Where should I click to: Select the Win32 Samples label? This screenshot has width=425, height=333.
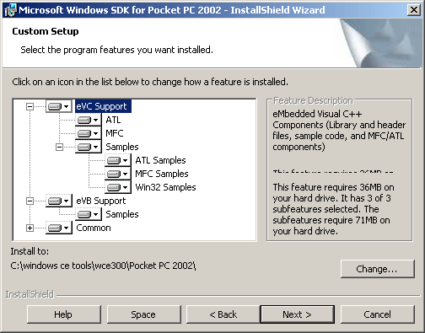point(165,187)
